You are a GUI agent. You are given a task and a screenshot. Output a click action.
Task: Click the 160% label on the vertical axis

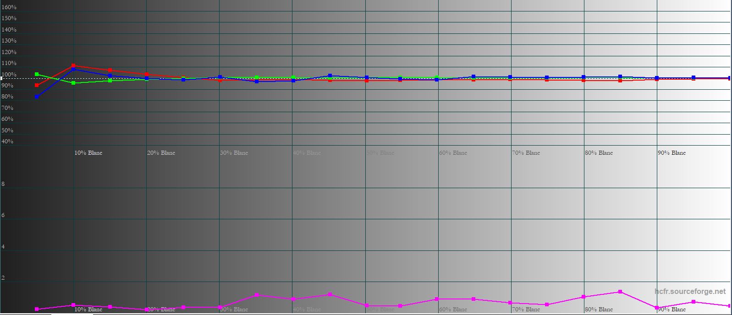click(x=9, y=7)
